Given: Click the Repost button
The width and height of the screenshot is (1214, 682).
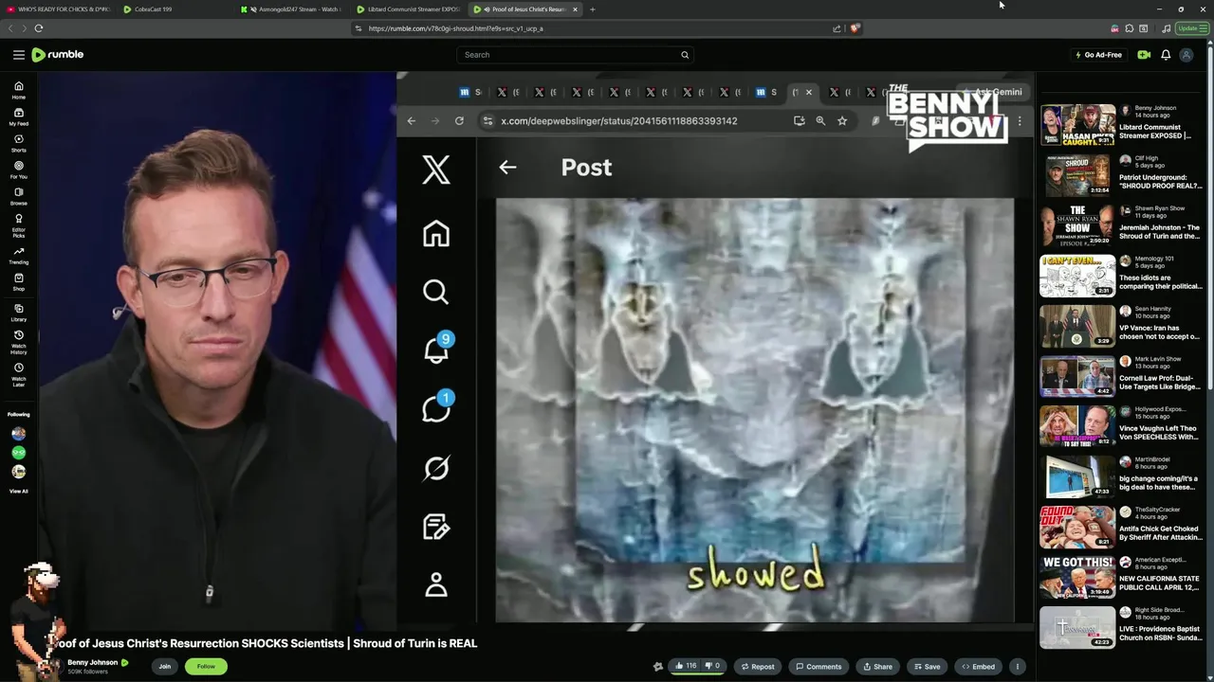Looking at the screenshot, I should pos(757,666).
